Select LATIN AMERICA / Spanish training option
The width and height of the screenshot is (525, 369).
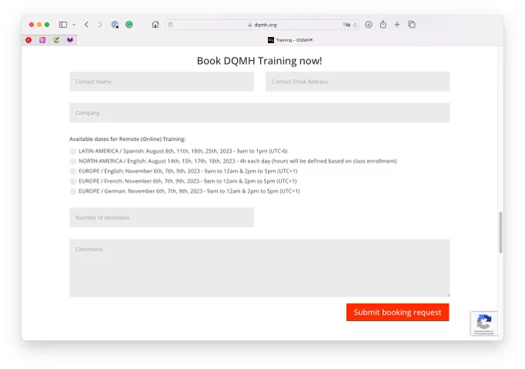(x=73, y=151)
